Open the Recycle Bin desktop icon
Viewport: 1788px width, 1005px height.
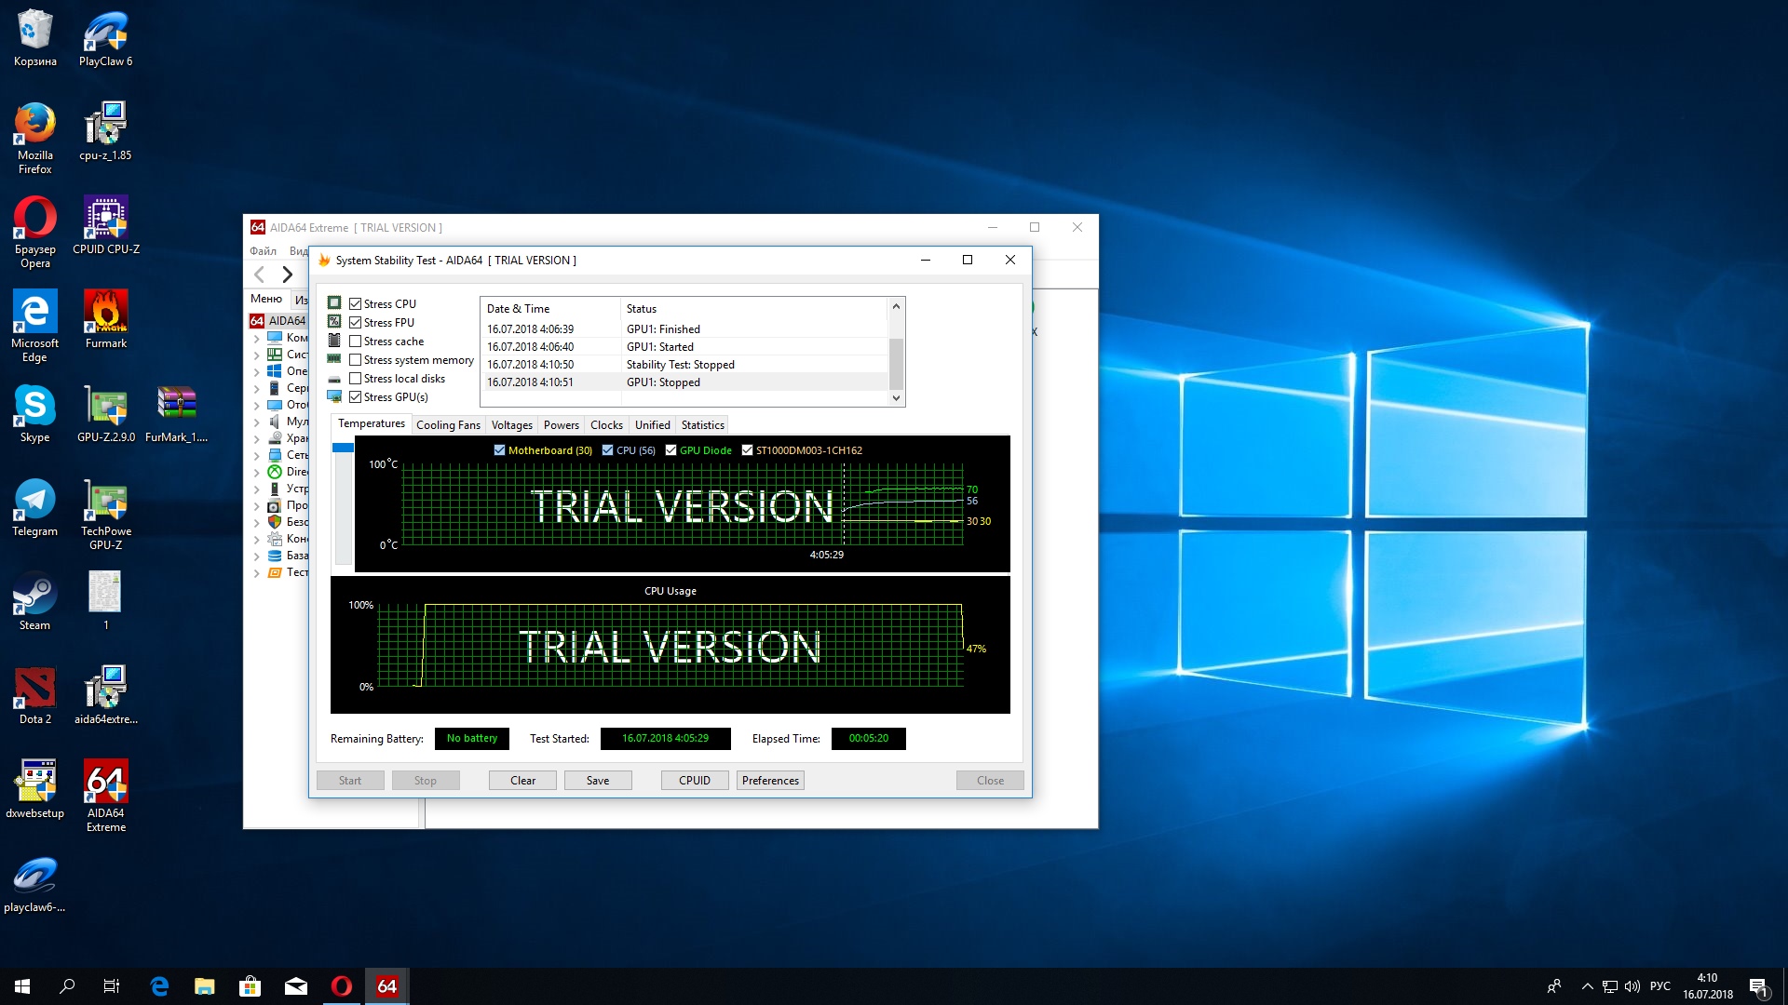pyautogui.click(x=34, y=38)
